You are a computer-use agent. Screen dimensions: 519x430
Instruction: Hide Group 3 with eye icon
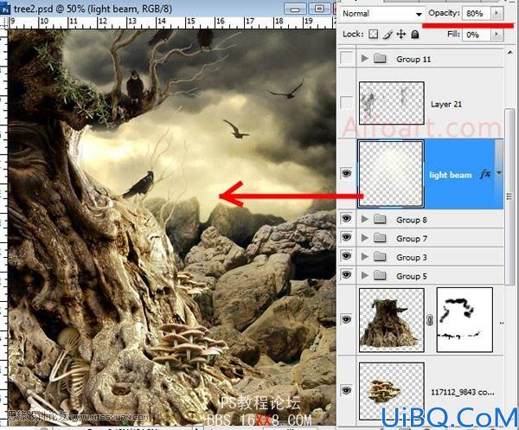click(x=346, y=256)
